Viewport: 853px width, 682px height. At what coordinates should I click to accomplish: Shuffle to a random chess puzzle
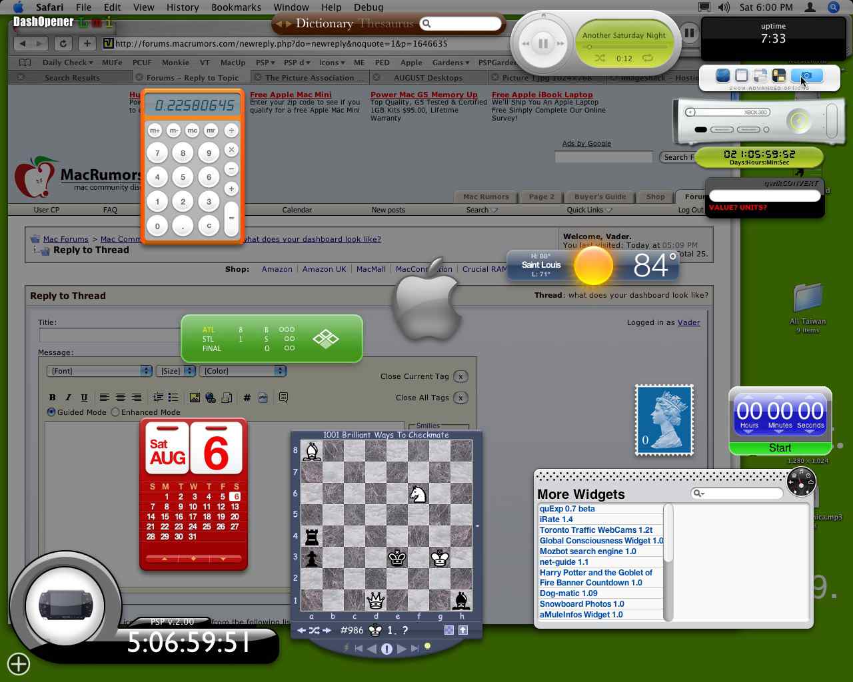coord(314,630)
